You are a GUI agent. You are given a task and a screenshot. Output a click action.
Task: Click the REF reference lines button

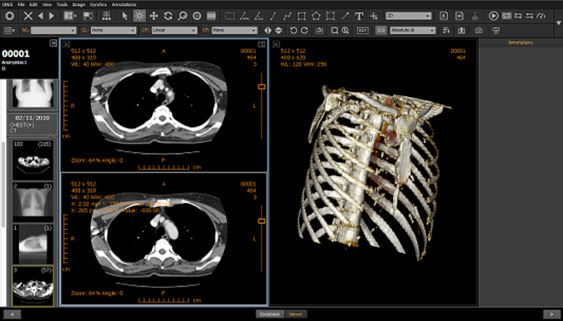coord(363,31)
